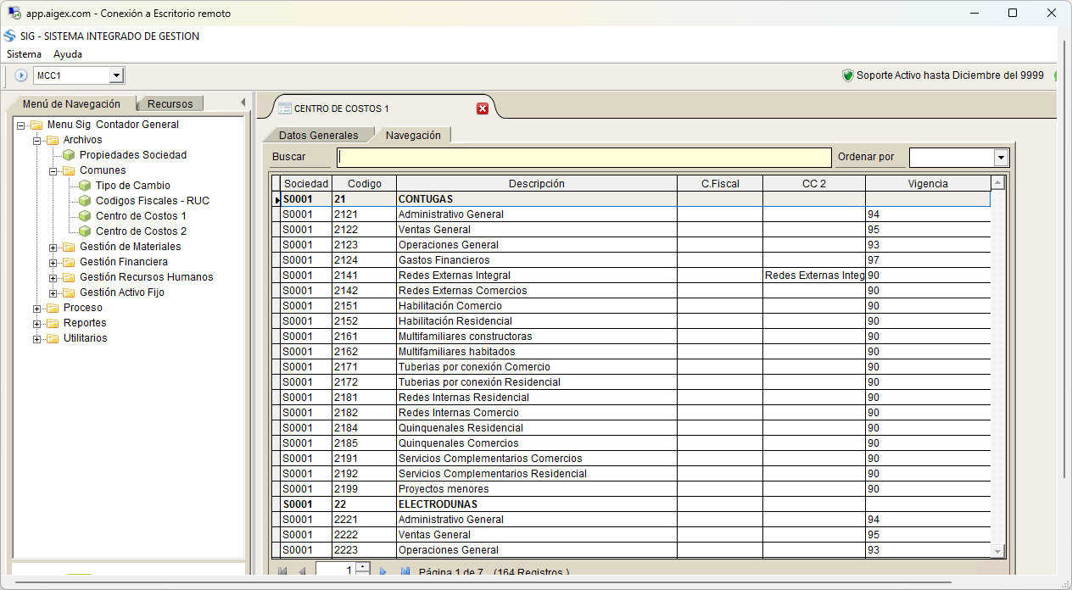
Task: Click the CC 2 column header
Action: click(814, 183)
